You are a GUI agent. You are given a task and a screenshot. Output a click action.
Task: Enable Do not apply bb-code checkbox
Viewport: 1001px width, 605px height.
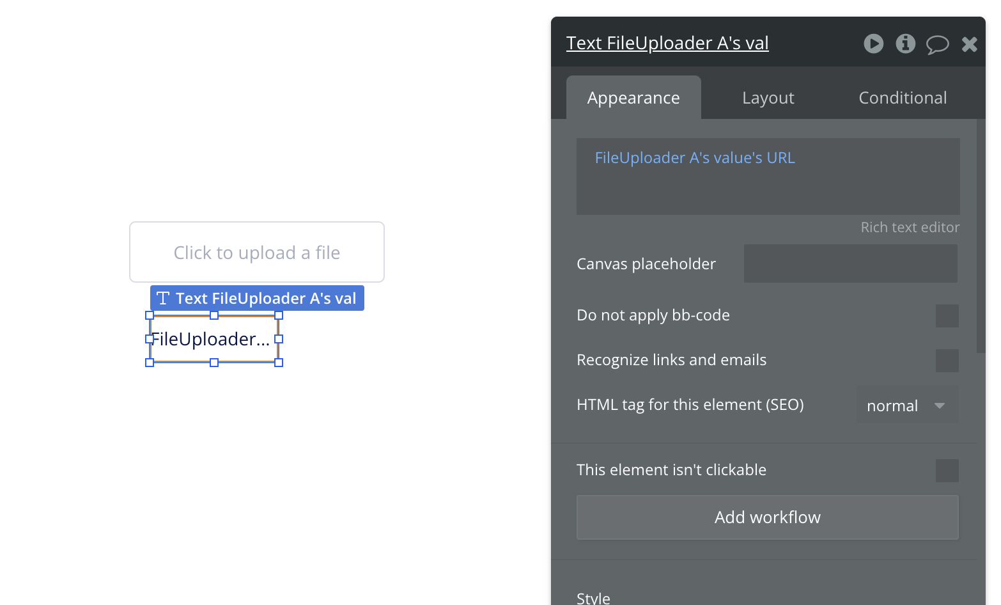click(947, 316)
